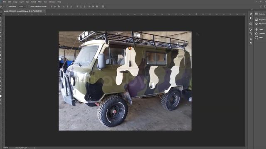The width and height of the screenshot is (266, 149).
Task: Open the Window menu
Action: click(x=52, y=2)
